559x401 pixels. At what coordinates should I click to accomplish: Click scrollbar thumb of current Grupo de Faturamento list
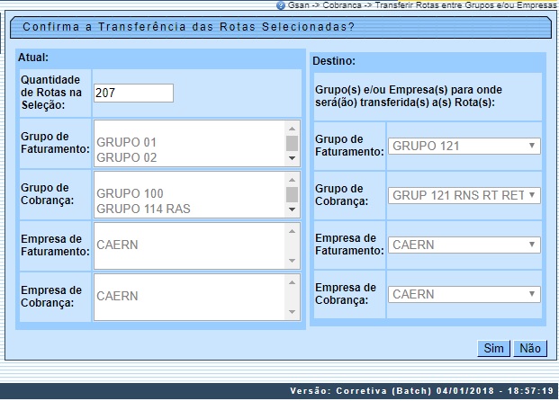point(292,143)
